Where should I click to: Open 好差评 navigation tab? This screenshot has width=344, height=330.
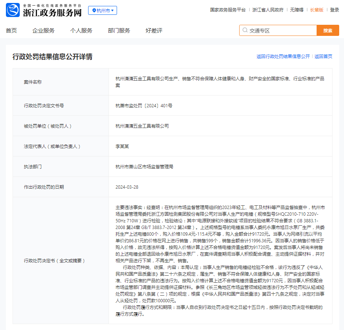154,30
